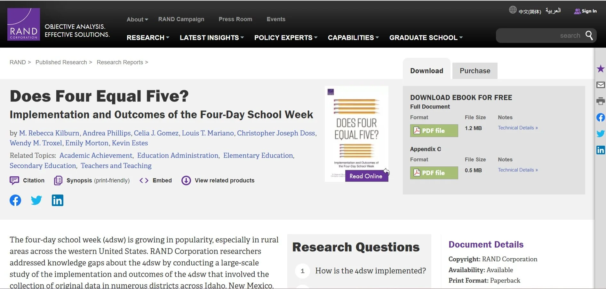Image resolution: width=606 pixels, height=289 pixels.
Task: Open author Wendy M. Troxel's page
Action: point(36,143)
